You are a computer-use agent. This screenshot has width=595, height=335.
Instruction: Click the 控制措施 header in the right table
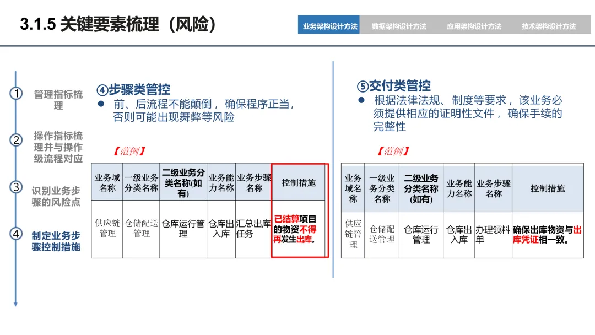[x=548, y=188]
